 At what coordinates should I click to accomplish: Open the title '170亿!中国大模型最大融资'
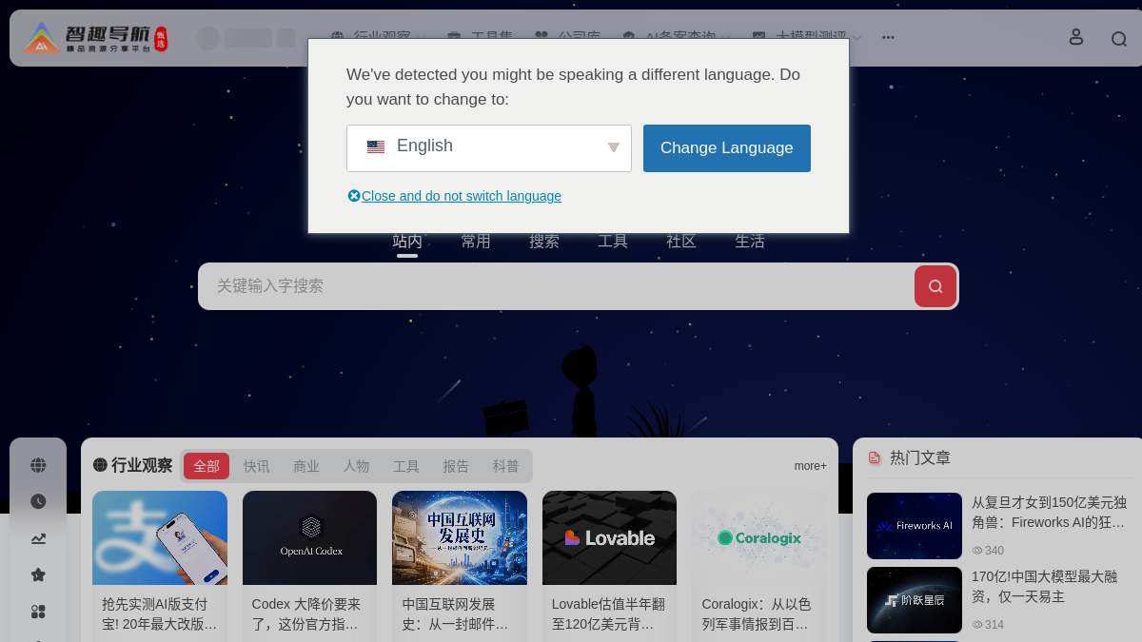1045,587
